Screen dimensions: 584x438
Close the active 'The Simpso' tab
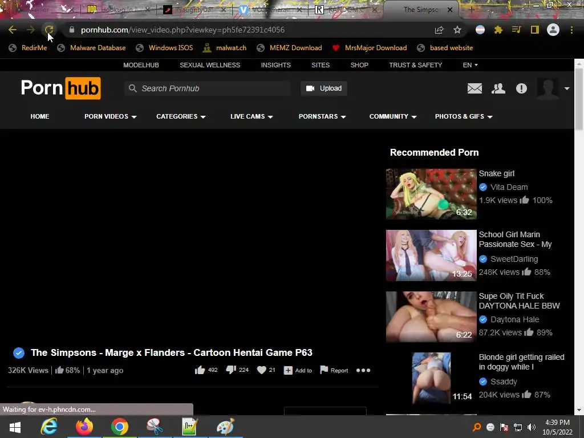tap(450, 10)
